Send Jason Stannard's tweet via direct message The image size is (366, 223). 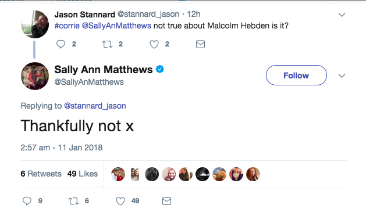pos(200,44)
